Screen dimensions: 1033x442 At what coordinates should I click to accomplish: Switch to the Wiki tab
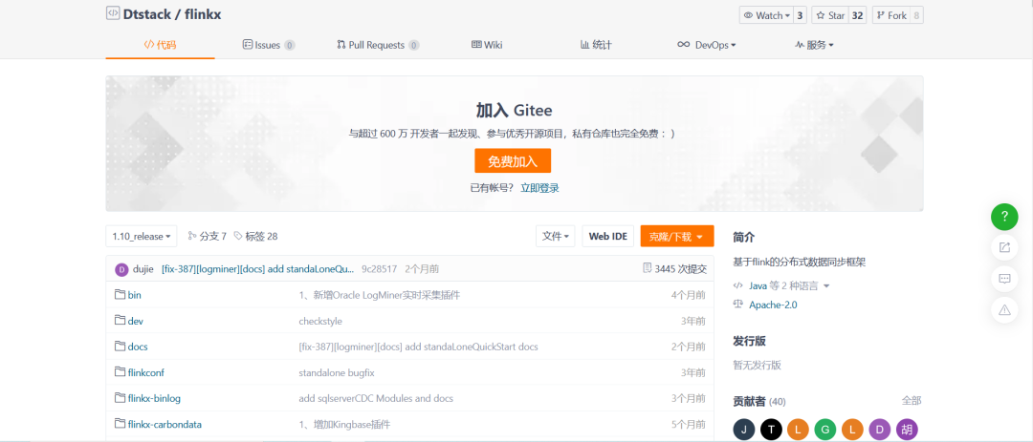pos(487,45)
